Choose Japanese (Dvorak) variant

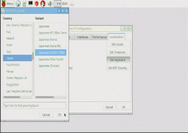pyautogui.click(x=51, y=66)
